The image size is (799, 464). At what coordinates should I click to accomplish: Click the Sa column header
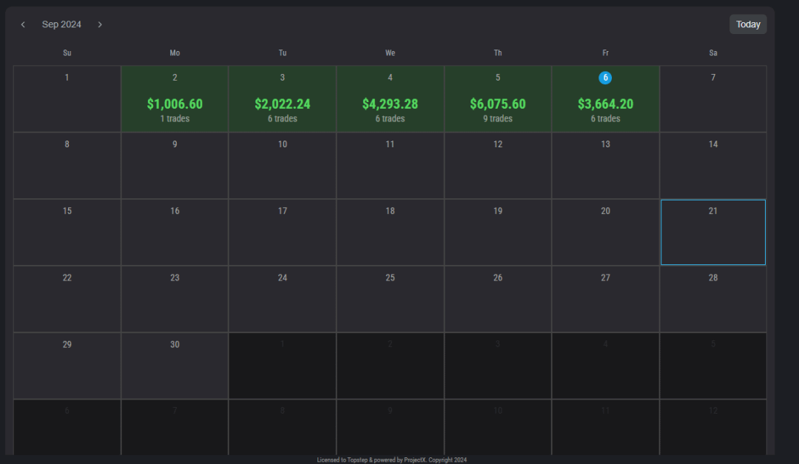(x=712, y=53)
